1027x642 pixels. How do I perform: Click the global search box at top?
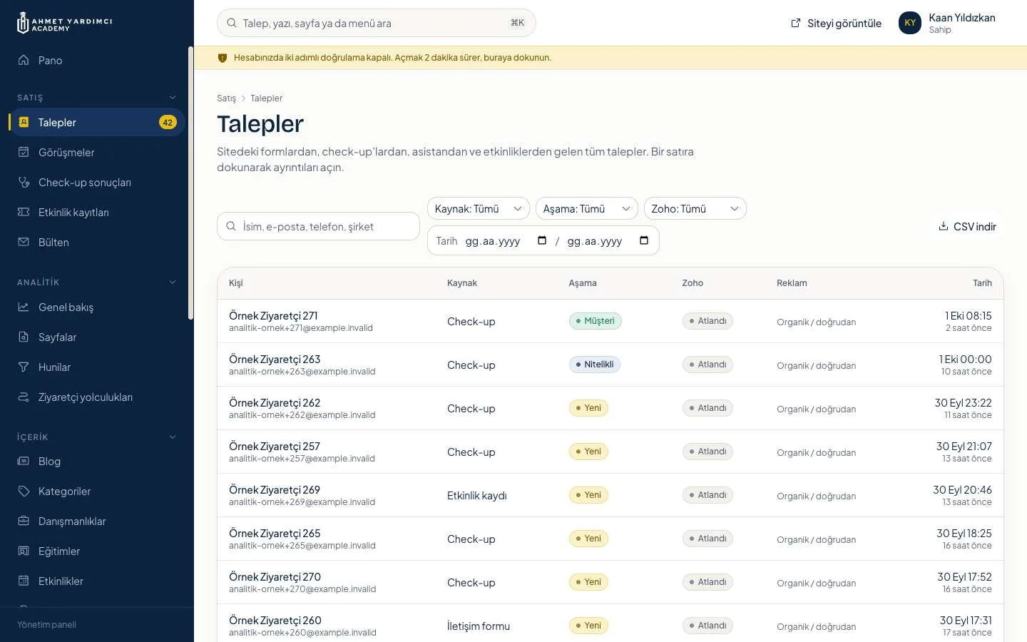click(x=377, y=23)
